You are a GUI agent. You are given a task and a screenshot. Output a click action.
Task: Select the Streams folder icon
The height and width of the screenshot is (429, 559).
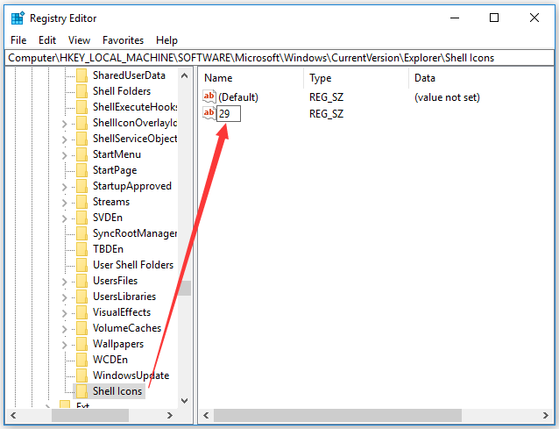click(x=82, y=202)
